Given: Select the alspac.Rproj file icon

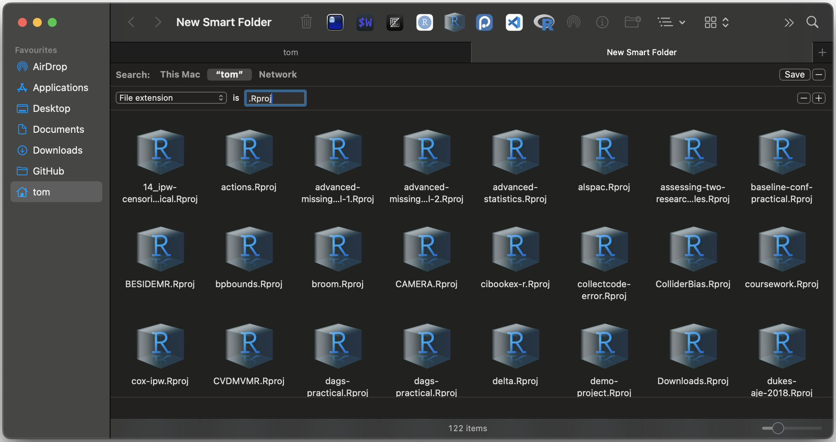Looking at the screenshot, I should (x=604, y=152).
